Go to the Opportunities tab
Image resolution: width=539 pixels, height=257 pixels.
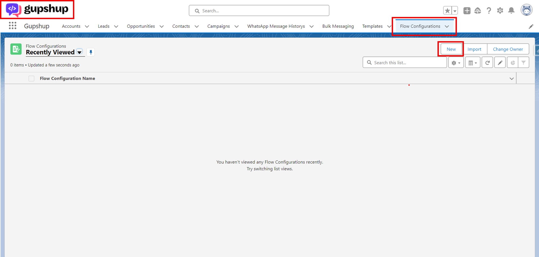click(141, 26)
